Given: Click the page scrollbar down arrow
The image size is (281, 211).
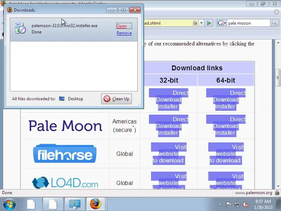Looking at the screenshot, I should pos(278,186).
